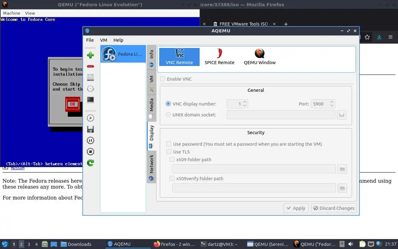Switch to the QEMU (Sereni... taskbar entry
This screenshot has height=249, width=398.
tap(268, 244)
